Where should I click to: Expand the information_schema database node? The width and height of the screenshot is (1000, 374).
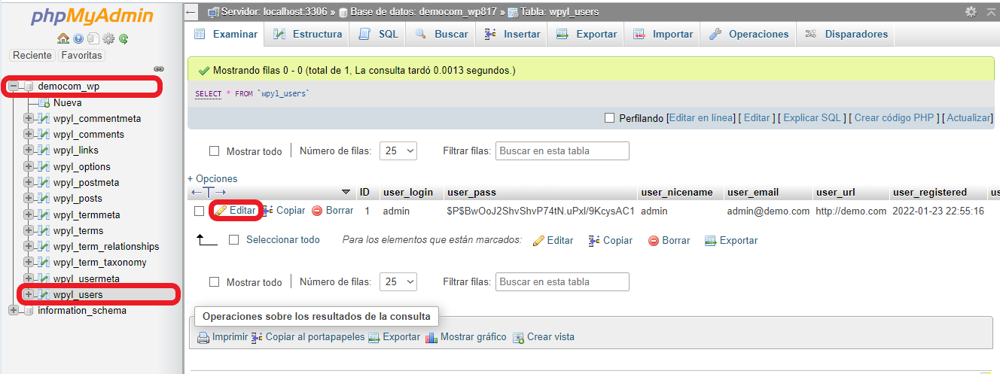pos(13,311)
